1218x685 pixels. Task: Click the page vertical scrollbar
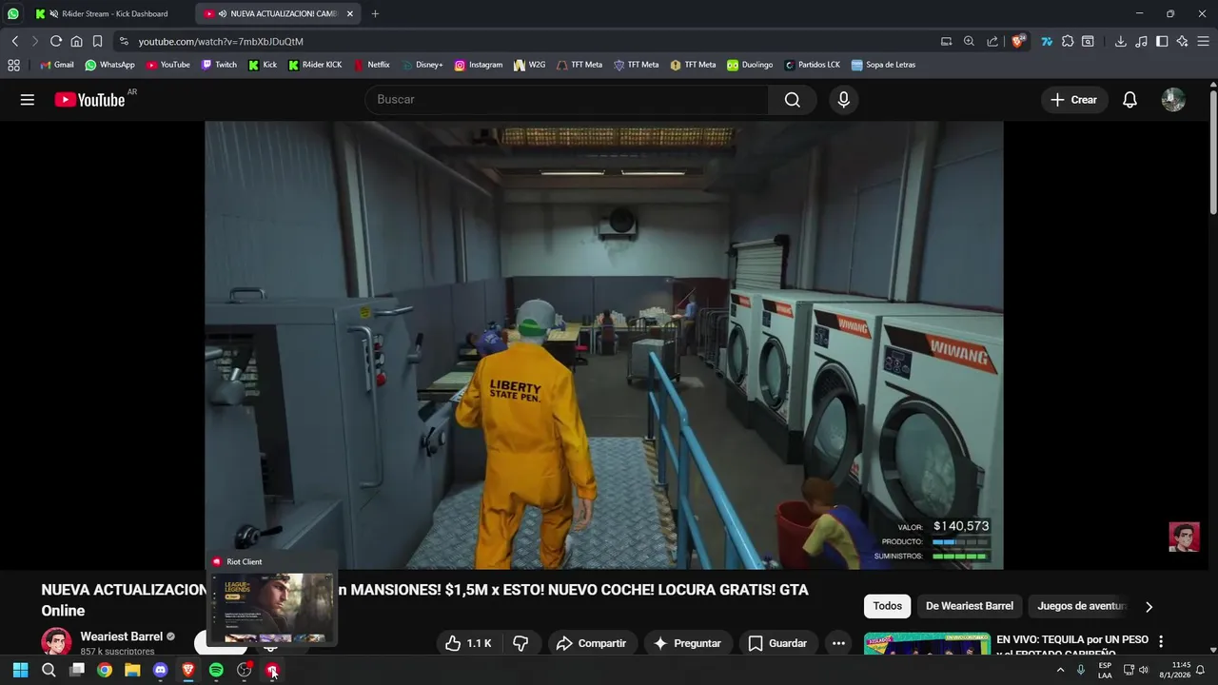tap(1212, 152)
